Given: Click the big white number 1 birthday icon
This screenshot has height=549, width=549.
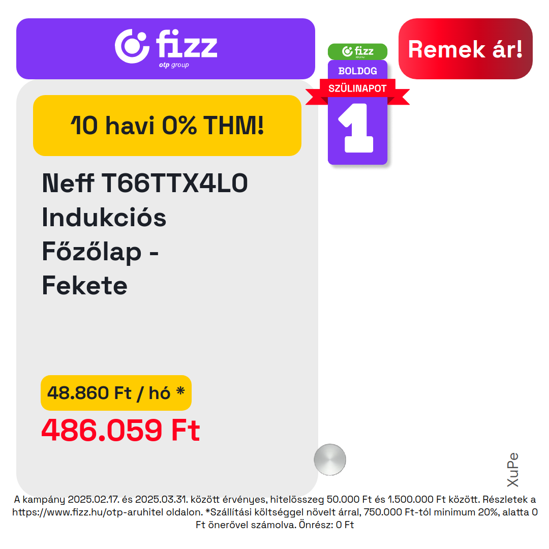Looking at the screenshot, I should (x=356, y=128).
